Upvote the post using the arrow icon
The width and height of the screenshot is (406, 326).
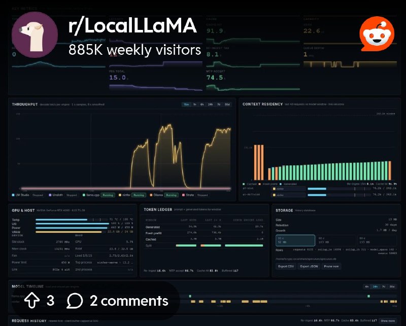pos(32,300)
